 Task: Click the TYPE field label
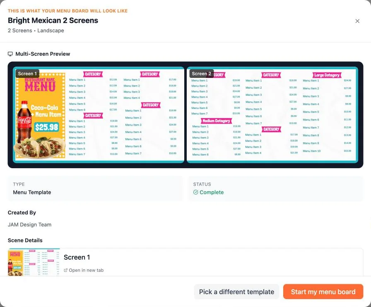point(19,184)
